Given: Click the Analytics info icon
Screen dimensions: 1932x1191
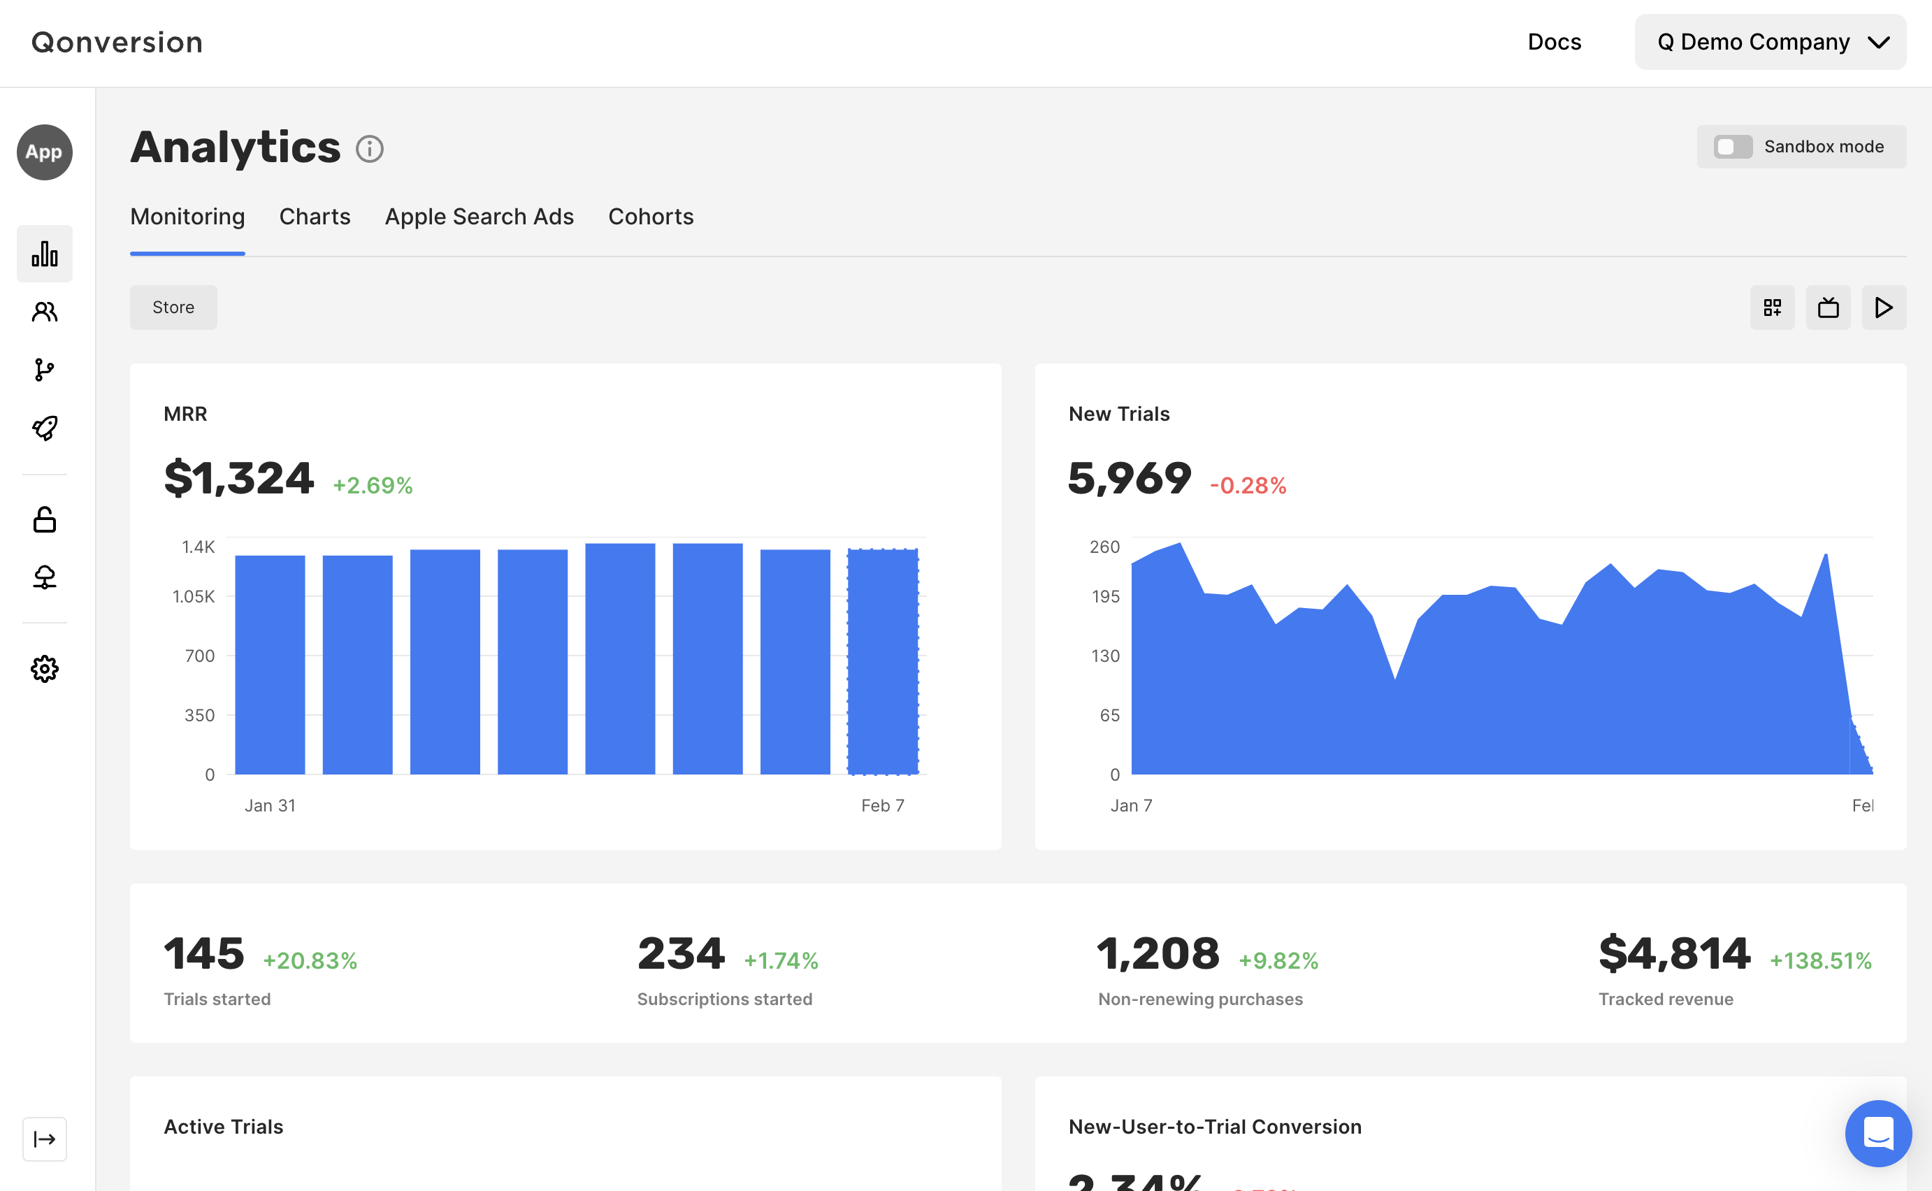Looking at the screenshot, I should point(369,148).
